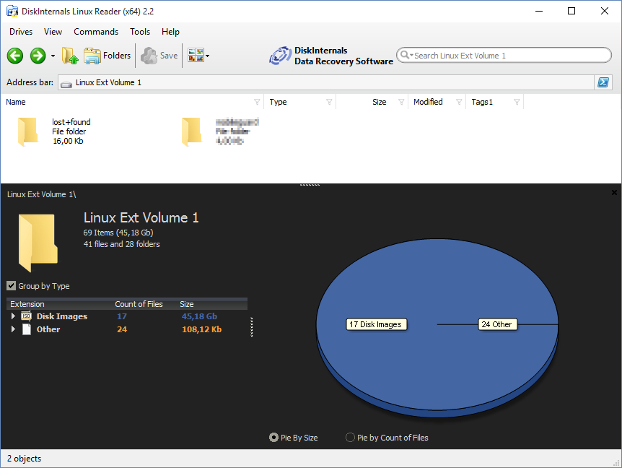Click the 41 files and 28 folders text
The width and height of the screenshot is (622, 468).
(121, 244)
